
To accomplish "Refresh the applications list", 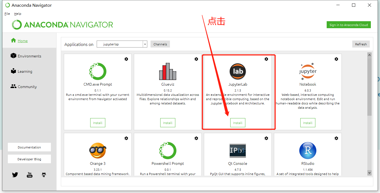I will 361,44.
